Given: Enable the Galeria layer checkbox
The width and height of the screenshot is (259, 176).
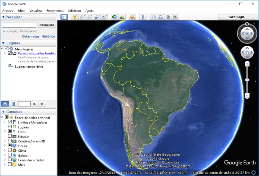Looking at the screenshot, I should point(10,155).
